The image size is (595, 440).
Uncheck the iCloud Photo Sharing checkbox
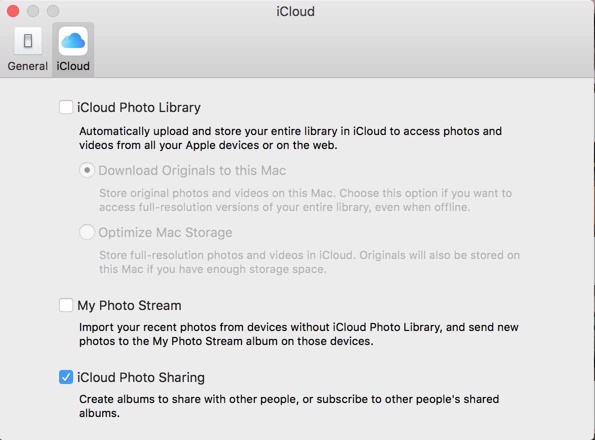pos(66,377)
